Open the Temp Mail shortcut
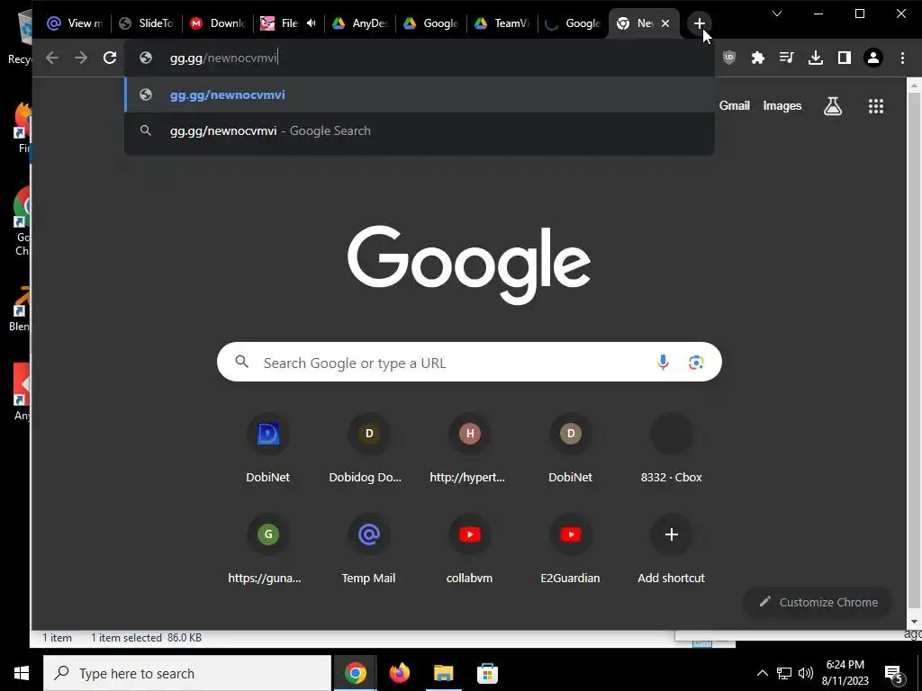 pos(368,548)
